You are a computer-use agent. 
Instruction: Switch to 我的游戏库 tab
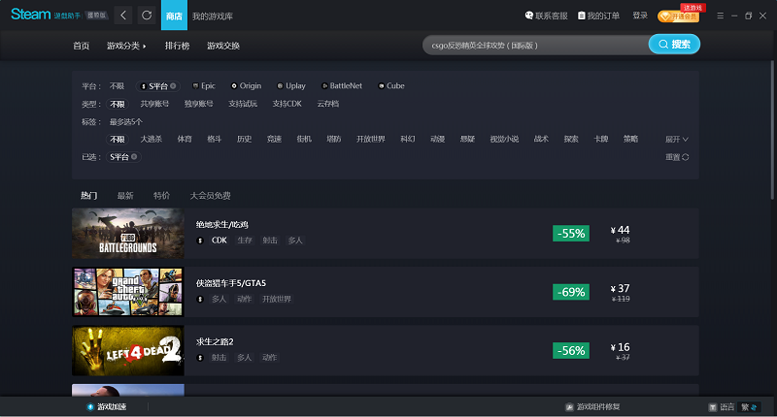tap(213, 16)
